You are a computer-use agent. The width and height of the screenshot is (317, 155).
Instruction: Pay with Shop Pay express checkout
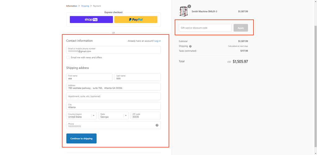(x=91, y=20)
